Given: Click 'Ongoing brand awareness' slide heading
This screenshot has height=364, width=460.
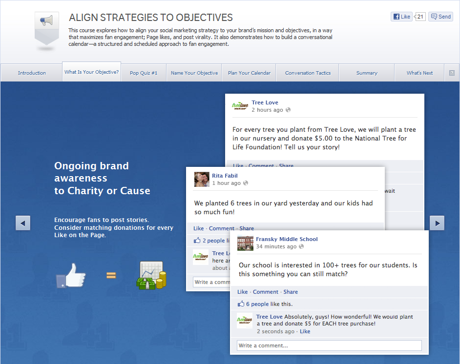Looking at the screenshot, I should [x=102, y=178].
